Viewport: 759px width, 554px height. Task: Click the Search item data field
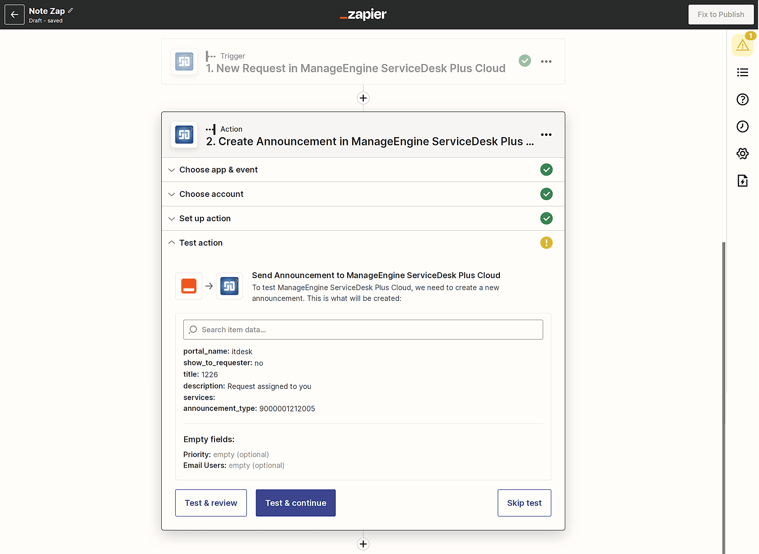click(x=363, y=330)
